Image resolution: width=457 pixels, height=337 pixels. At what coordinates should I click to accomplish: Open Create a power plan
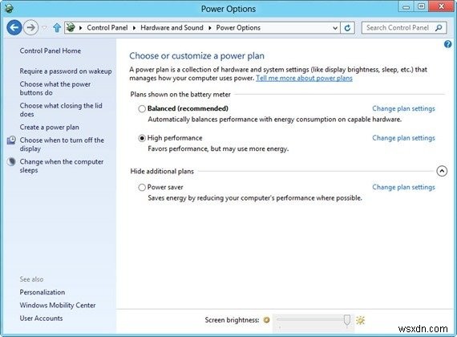(x=49, y=128)
